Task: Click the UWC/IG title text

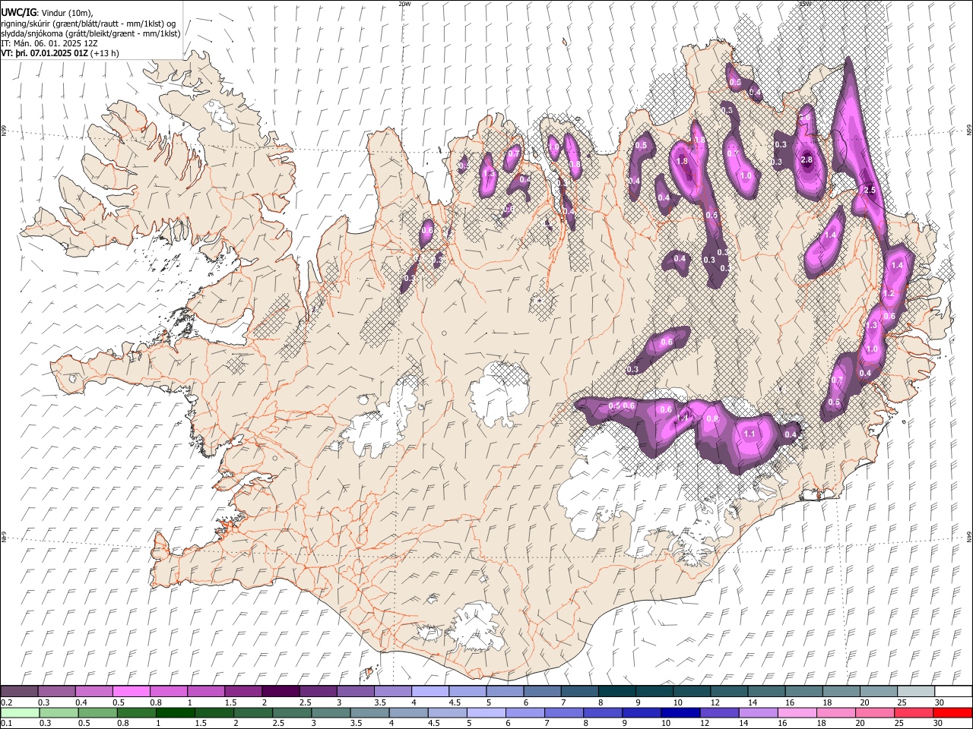Action: 18,13
